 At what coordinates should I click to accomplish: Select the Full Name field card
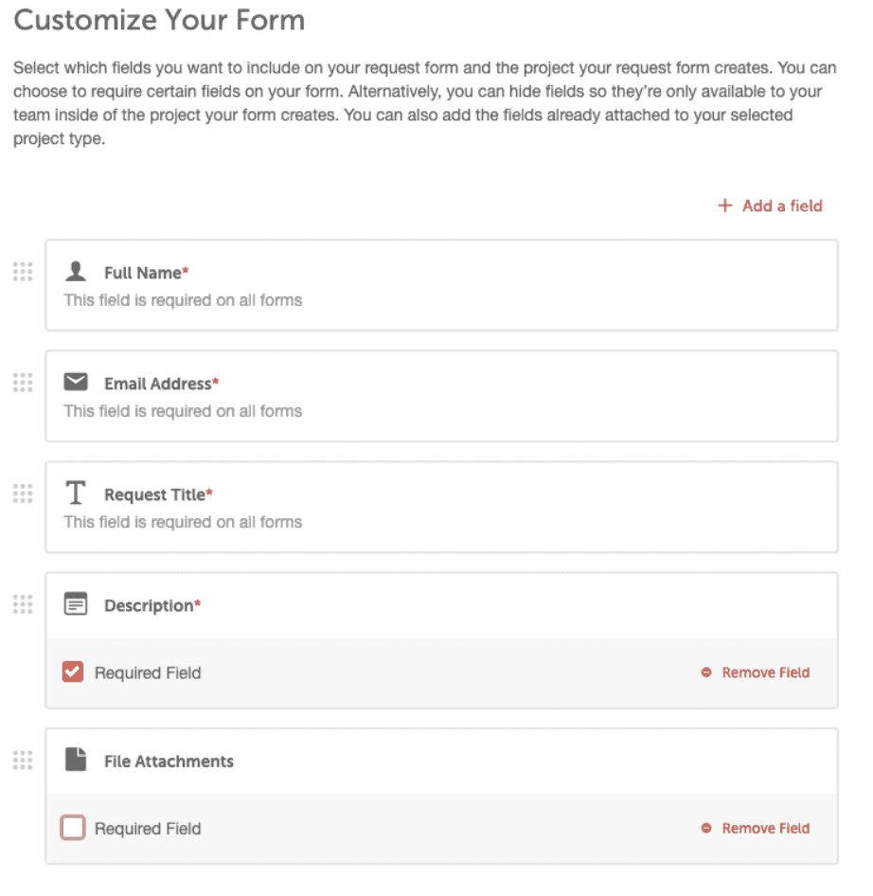441,285
